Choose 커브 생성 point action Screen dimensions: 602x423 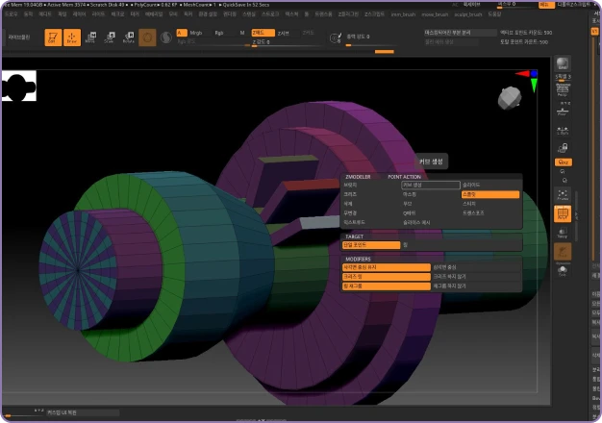point(431,185)
